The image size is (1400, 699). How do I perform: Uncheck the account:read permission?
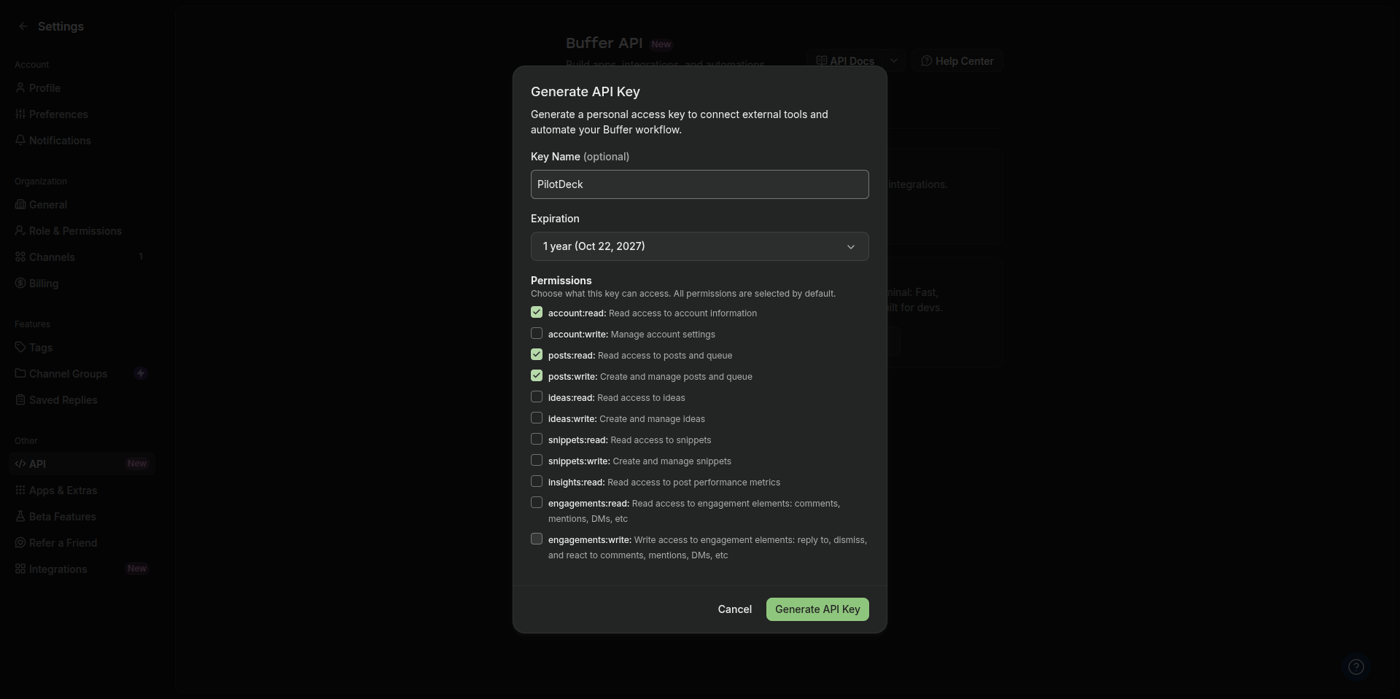537,312
